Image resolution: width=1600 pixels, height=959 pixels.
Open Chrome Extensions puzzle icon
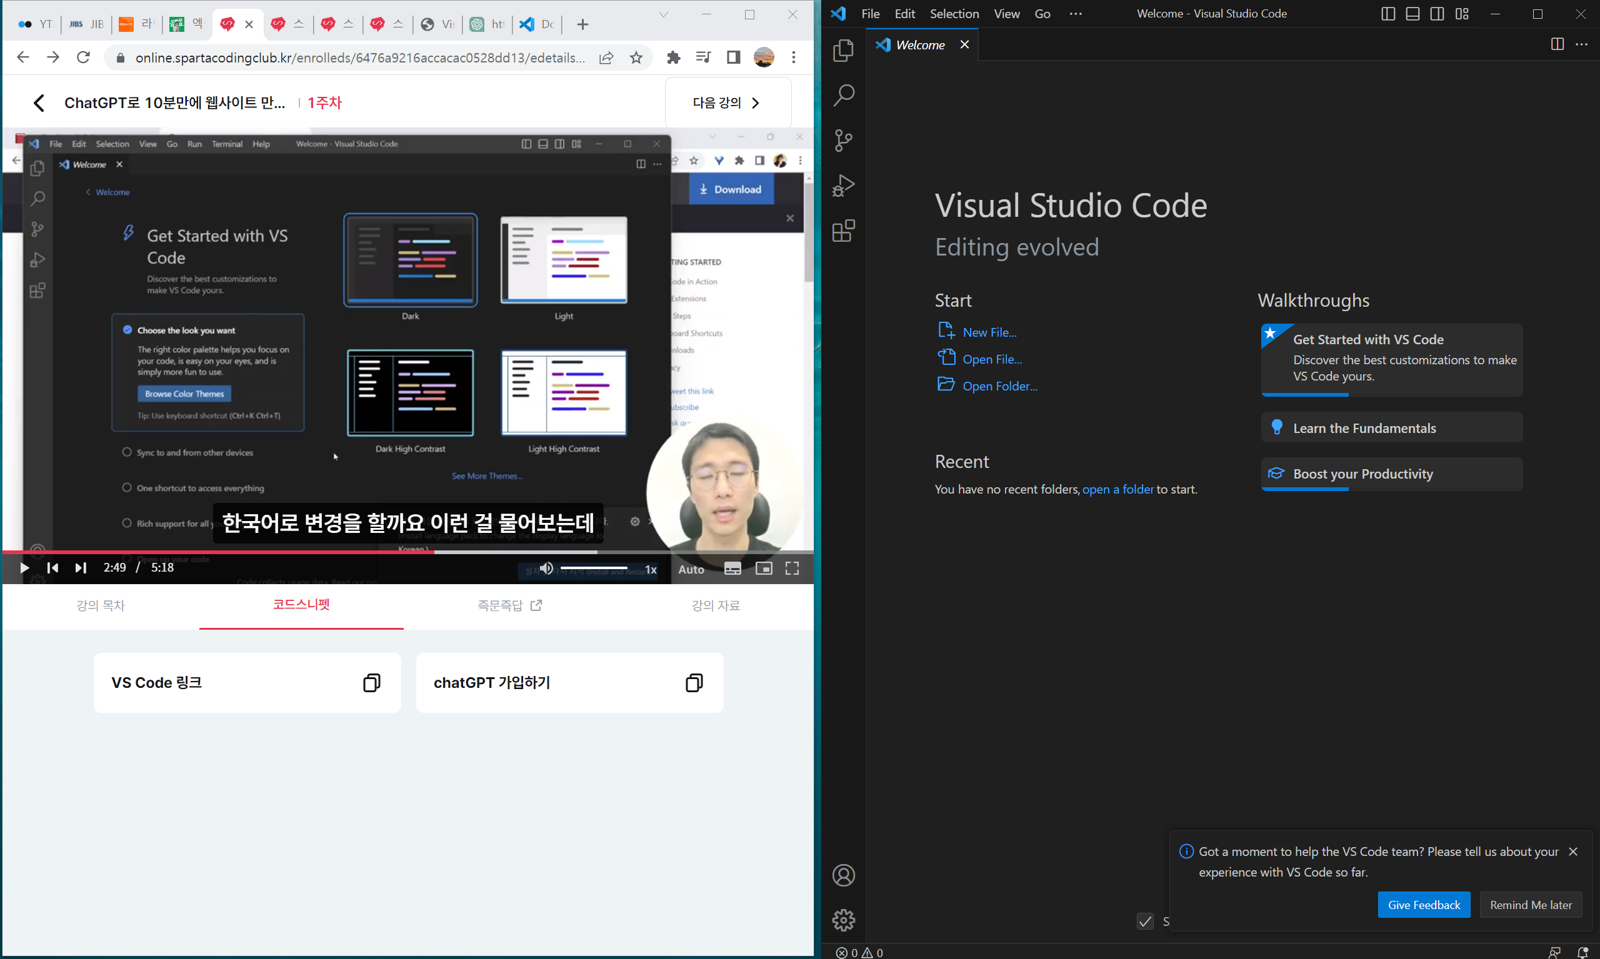point(674,57)
